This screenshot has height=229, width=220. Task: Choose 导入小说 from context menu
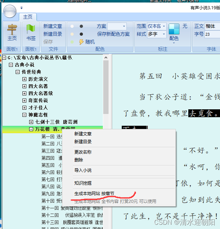(x=83, y=170)
